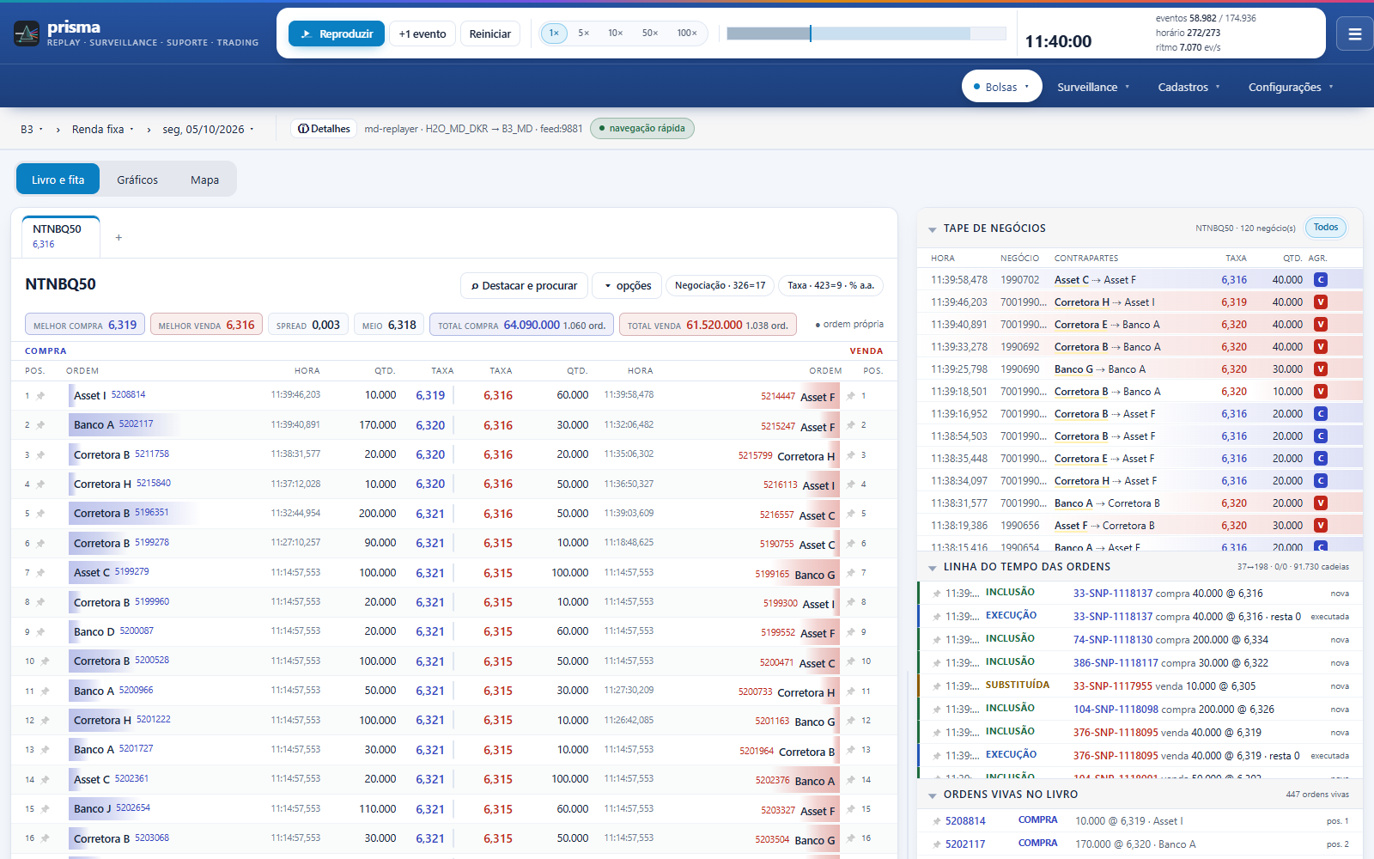
Task: Open the opções dropdown
Action: pos(627,285)
